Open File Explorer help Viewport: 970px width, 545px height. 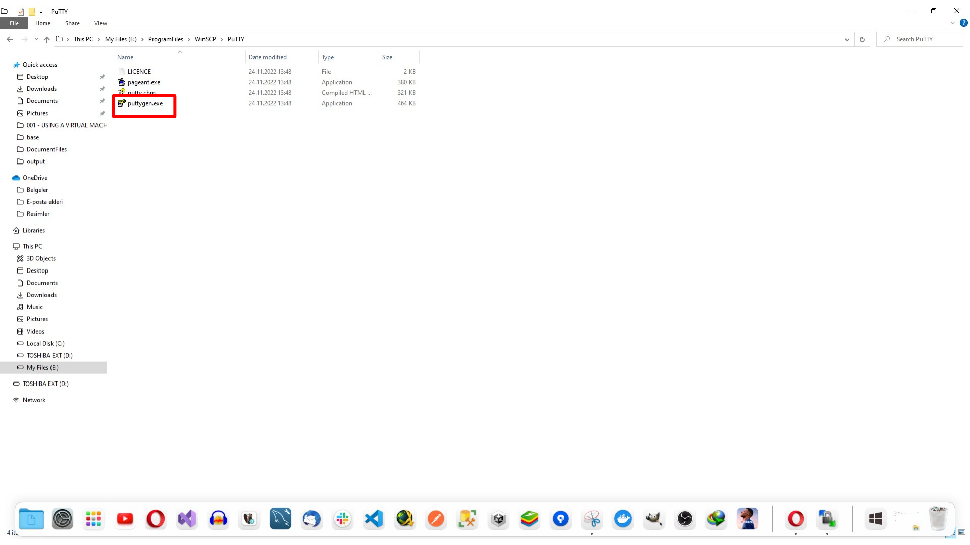[x=964, y=23]
